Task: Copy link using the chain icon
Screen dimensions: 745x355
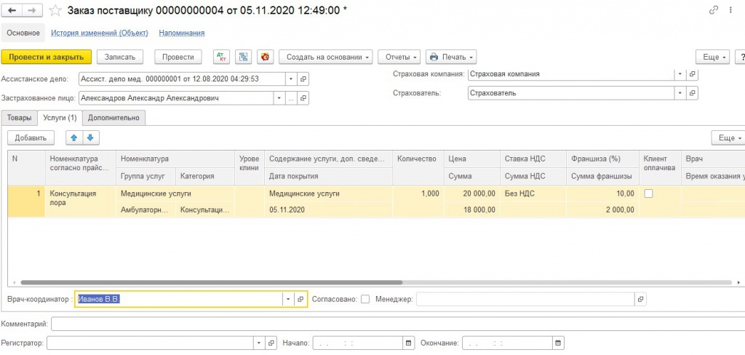Action: (714, 10)
